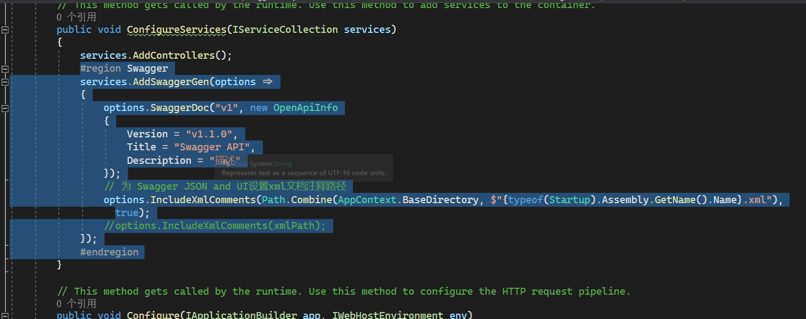Click the "描述" description string
This screenshot has height=319, width=806.
click(x=226, y=160)
